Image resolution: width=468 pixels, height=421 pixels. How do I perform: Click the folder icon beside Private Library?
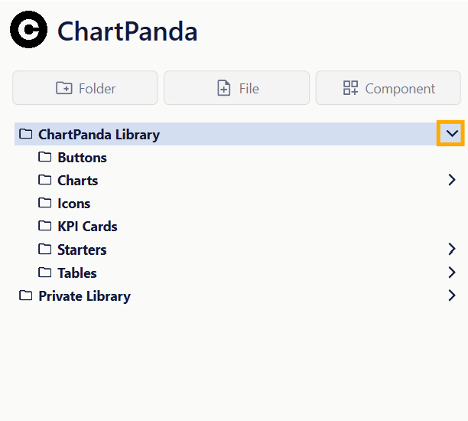click(26, 295)
